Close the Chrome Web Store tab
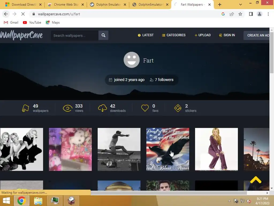The image size is (274, 206). click(83, 5)
